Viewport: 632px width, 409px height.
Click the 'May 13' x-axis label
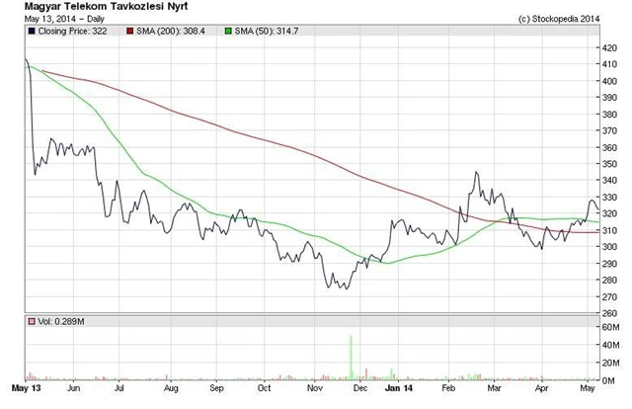coord(27,388)
